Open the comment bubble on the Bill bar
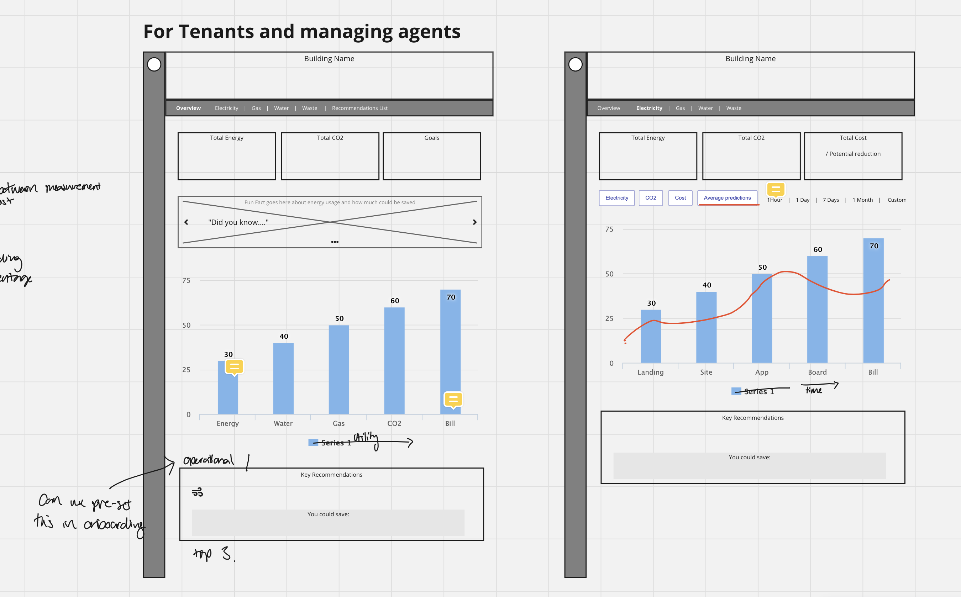This screenshot has width=961, height=597. click(x=453, y=400)
